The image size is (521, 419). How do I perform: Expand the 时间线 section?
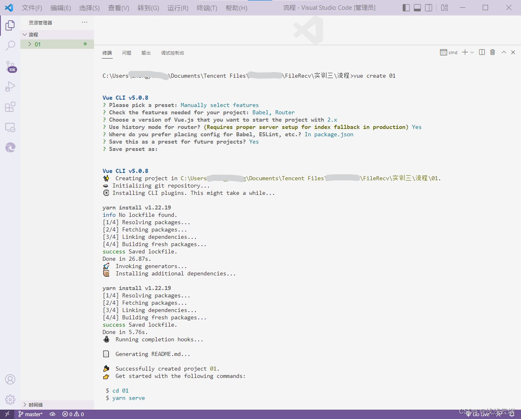click(57, 405)
